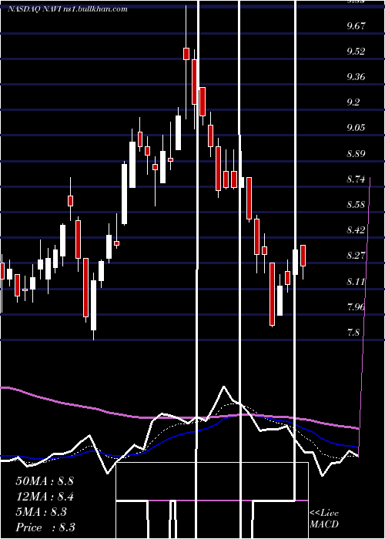Screen dimensions: 385x539
Task: Click the 7.8 price axis label
Action: tap(353, 333)
